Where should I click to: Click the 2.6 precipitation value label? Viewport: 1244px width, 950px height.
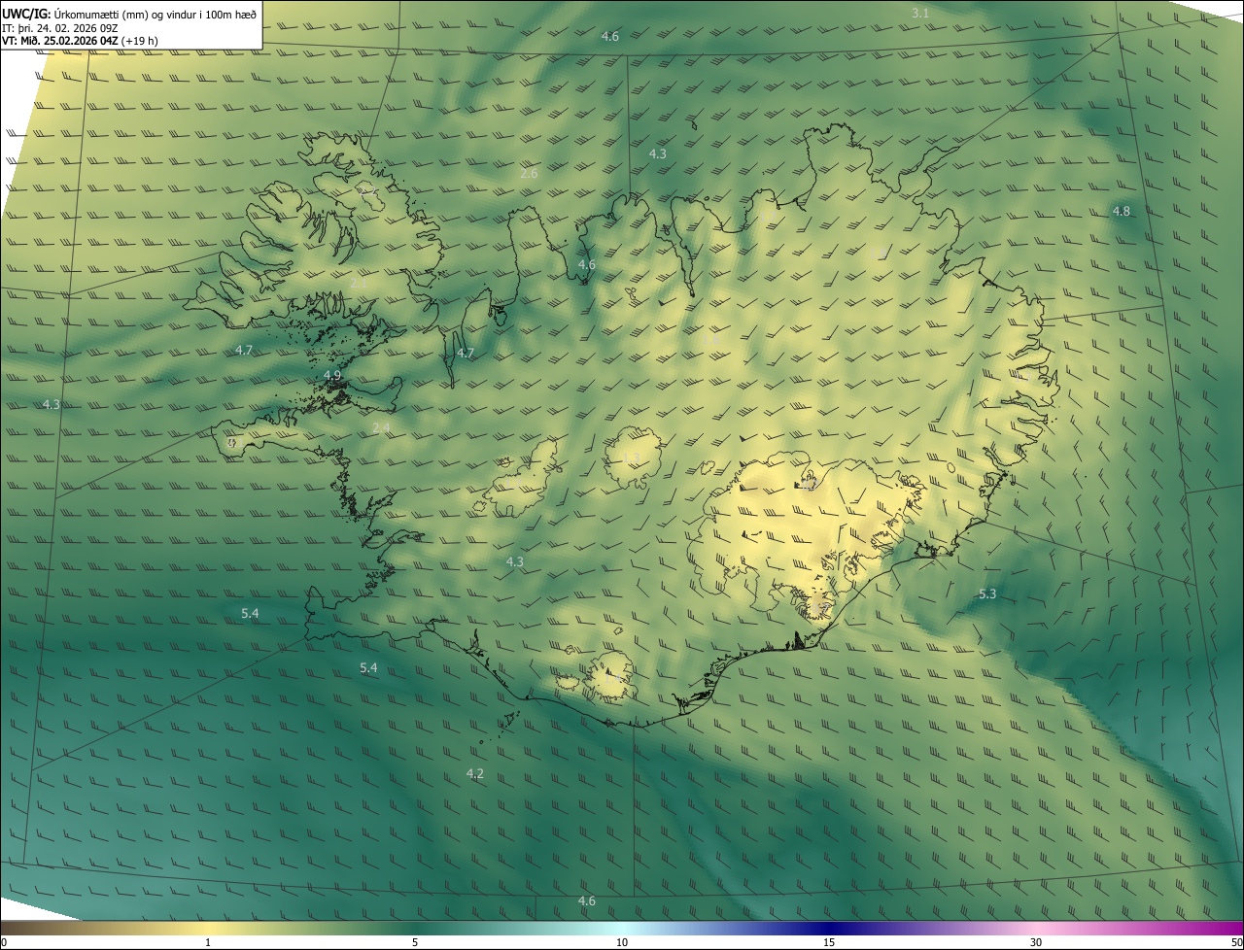[x=529, y=173]
